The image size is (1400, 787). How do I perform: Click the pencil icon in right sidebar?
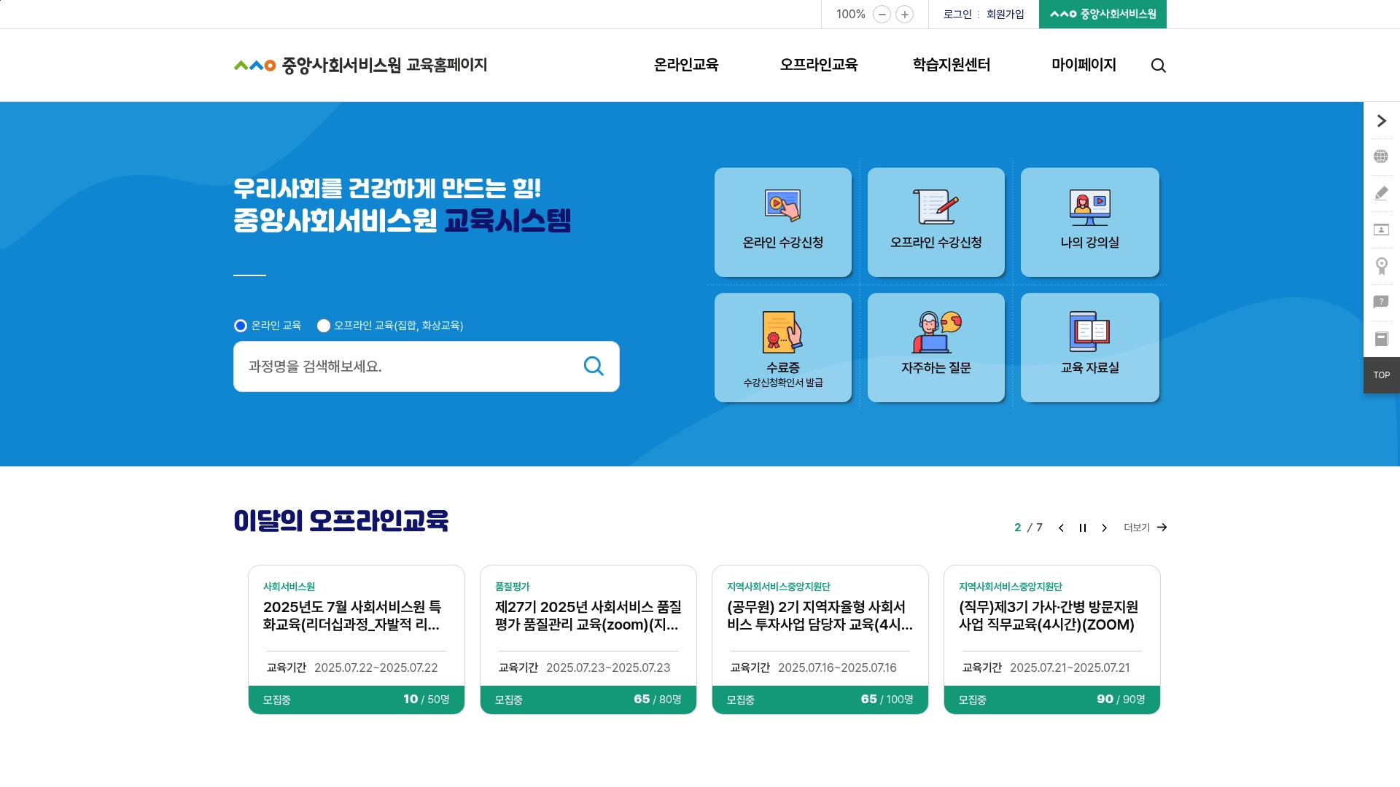click(1381, 193)
